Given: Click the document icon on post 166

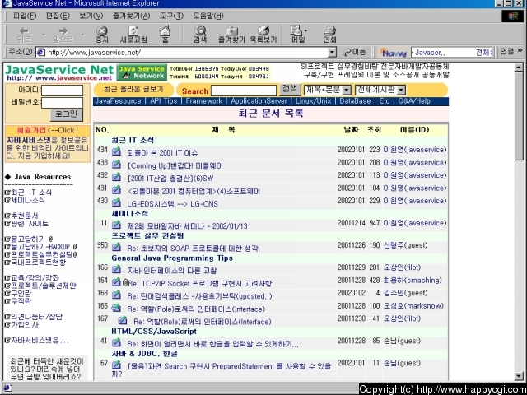Looking at the screenshot, I should click(116, 269).
